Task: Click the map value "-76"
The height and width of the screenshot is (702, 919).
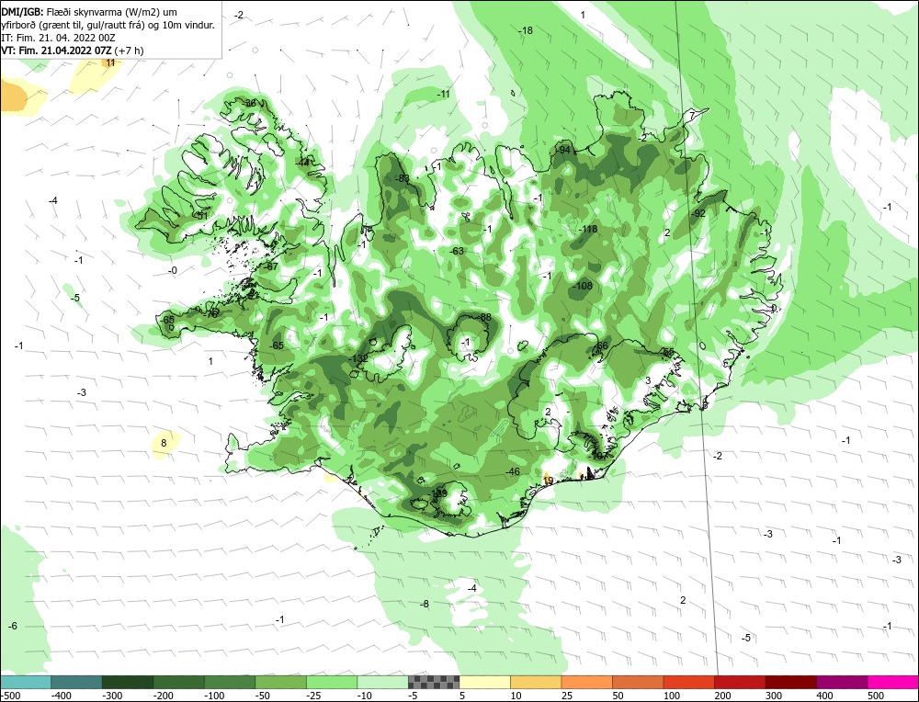Action: 211,313
